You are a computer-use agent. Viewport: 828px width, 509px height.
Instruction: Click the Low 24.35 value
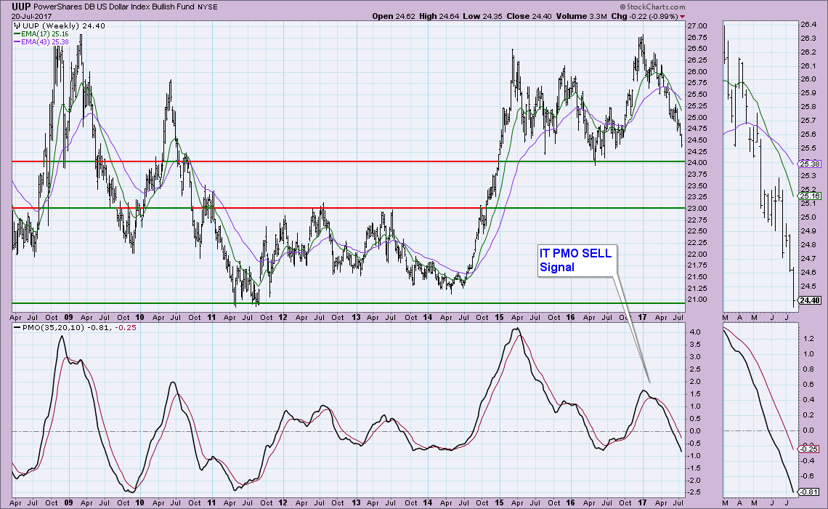point(483,17)
